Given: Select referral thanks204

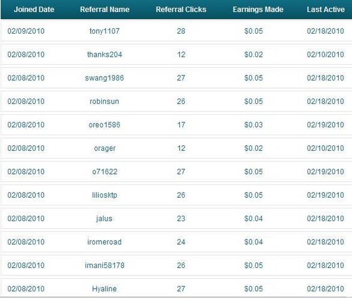Looking at the screenshot, I should tap(105, 54).
